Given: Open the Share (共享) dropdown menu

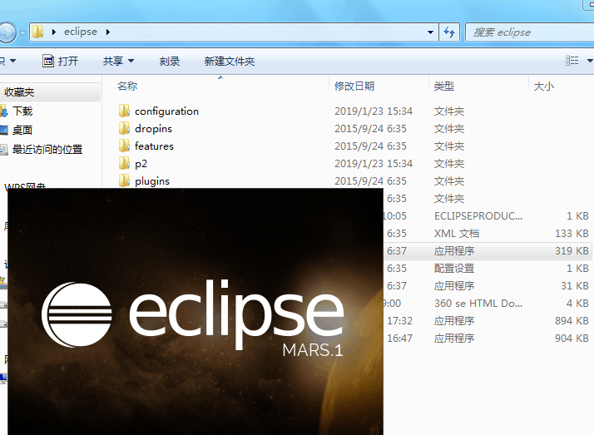Looking at the screenshot, I should point(118,61).
